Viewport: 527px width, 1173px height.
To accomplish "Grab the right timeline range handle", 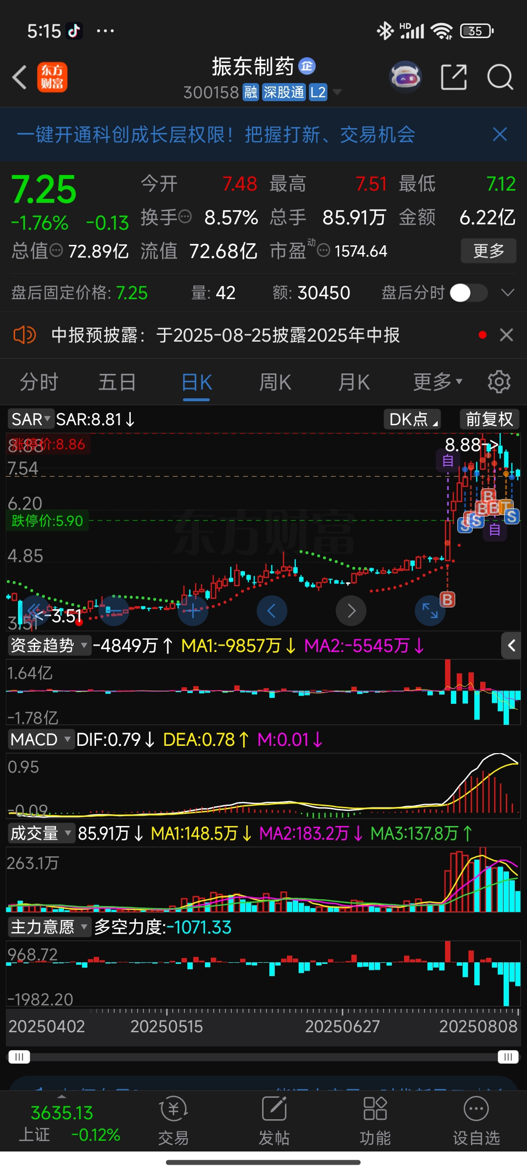I will (508, 1057).
